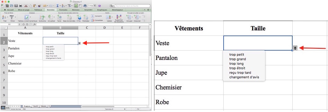328x112 pixels.
Task: Open the B2 cell validation dropdown arrow
Action: tap(79, 43)
